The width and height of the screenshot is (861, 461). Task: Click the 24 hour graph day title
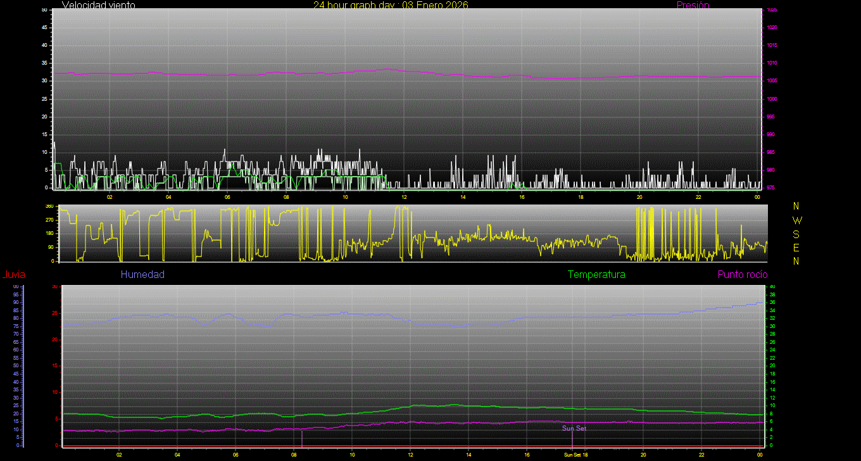pyautogui.click(x=391, y=5)
